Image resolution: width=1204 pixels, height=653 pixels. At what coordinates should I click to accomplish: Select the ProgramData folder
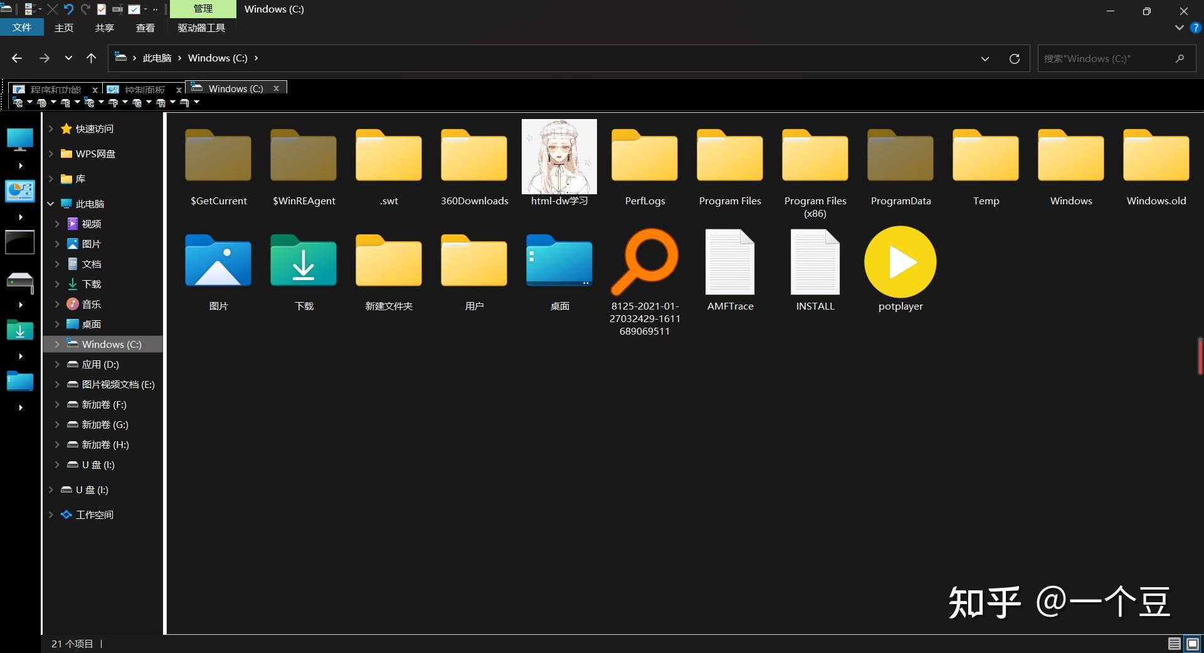[900, 164]
